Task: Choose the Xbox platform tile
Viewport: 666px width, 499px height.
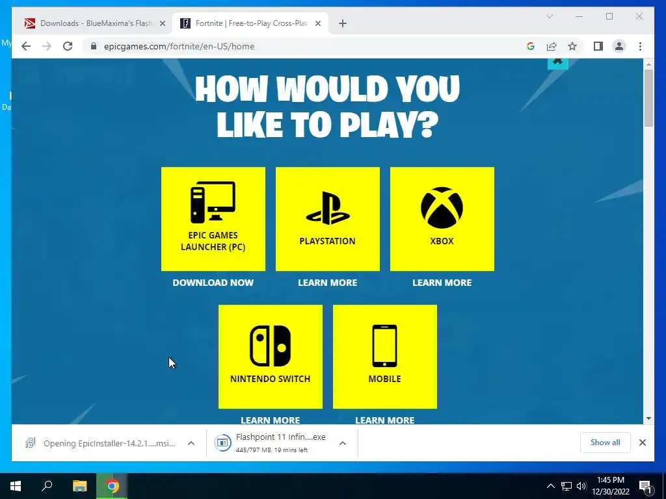Action: (442, 219)
